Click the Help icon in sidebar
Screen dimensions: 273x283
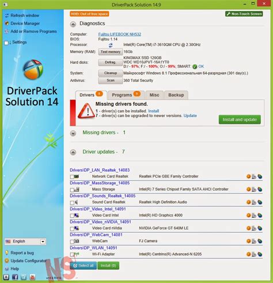pyautogui.click(x=7, y=269)
